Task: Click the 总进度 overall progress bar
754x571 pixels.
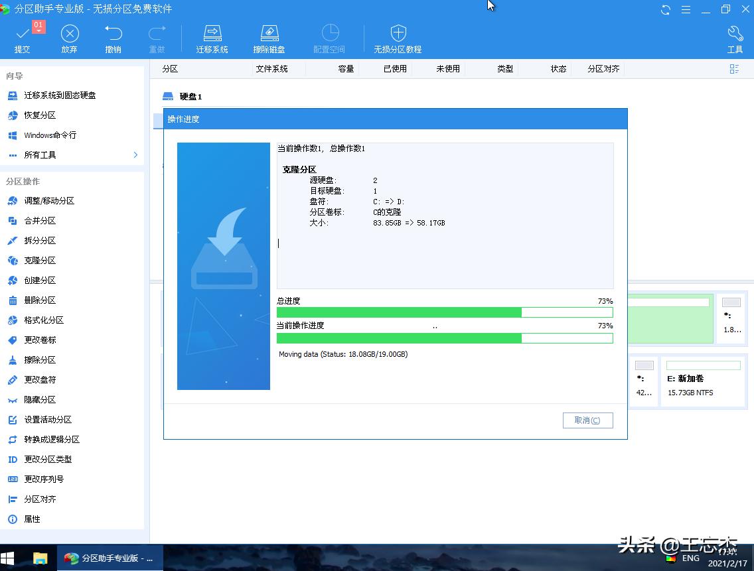Action: pyautogui.click(x=445, y=312)
